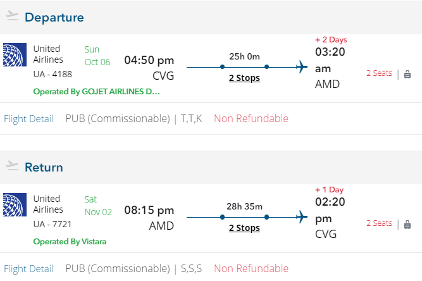Screen dimensions: 422x281
Task: Open Flight Detail for departure flight
Action: point(28,118)
